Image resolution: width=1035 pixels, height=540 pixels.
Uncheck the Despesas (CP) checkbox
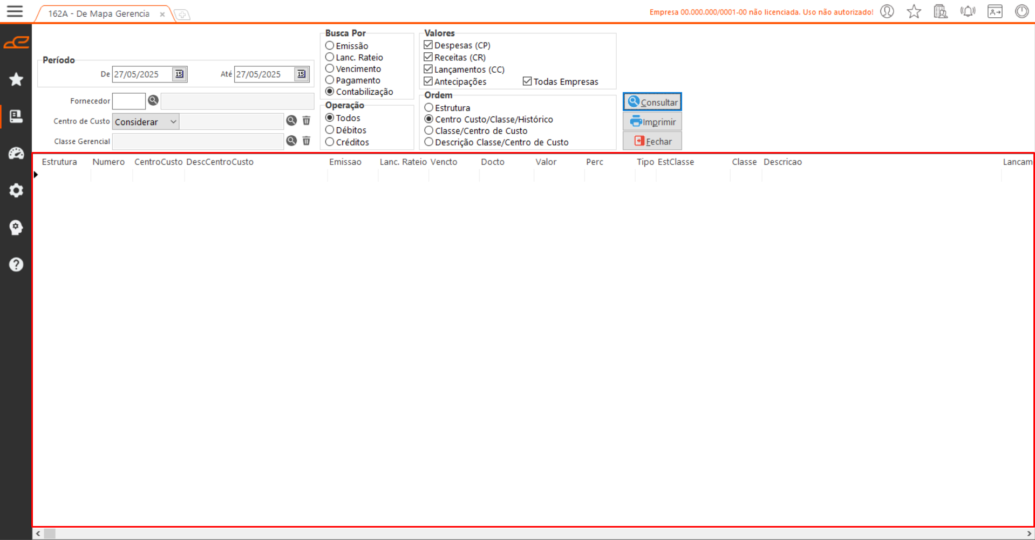click(428, 45)
